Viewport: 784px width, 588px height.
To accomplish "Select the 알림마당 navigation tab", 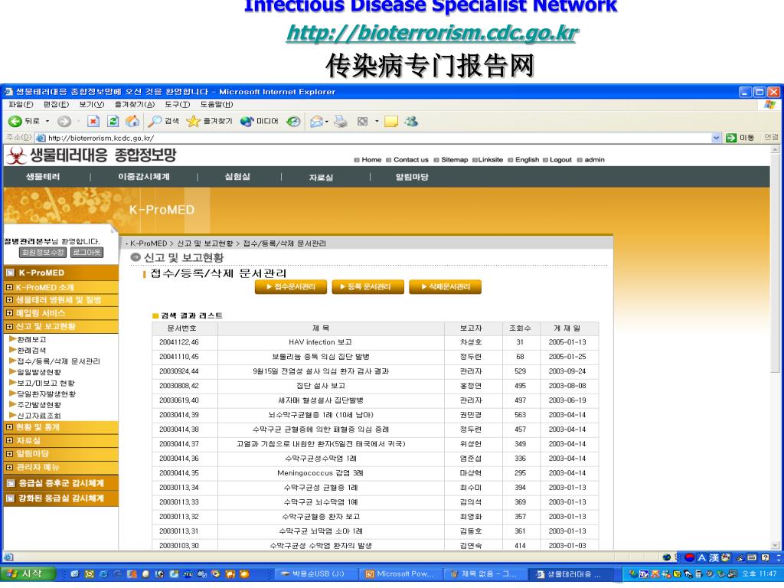I will tap(412, 177).
